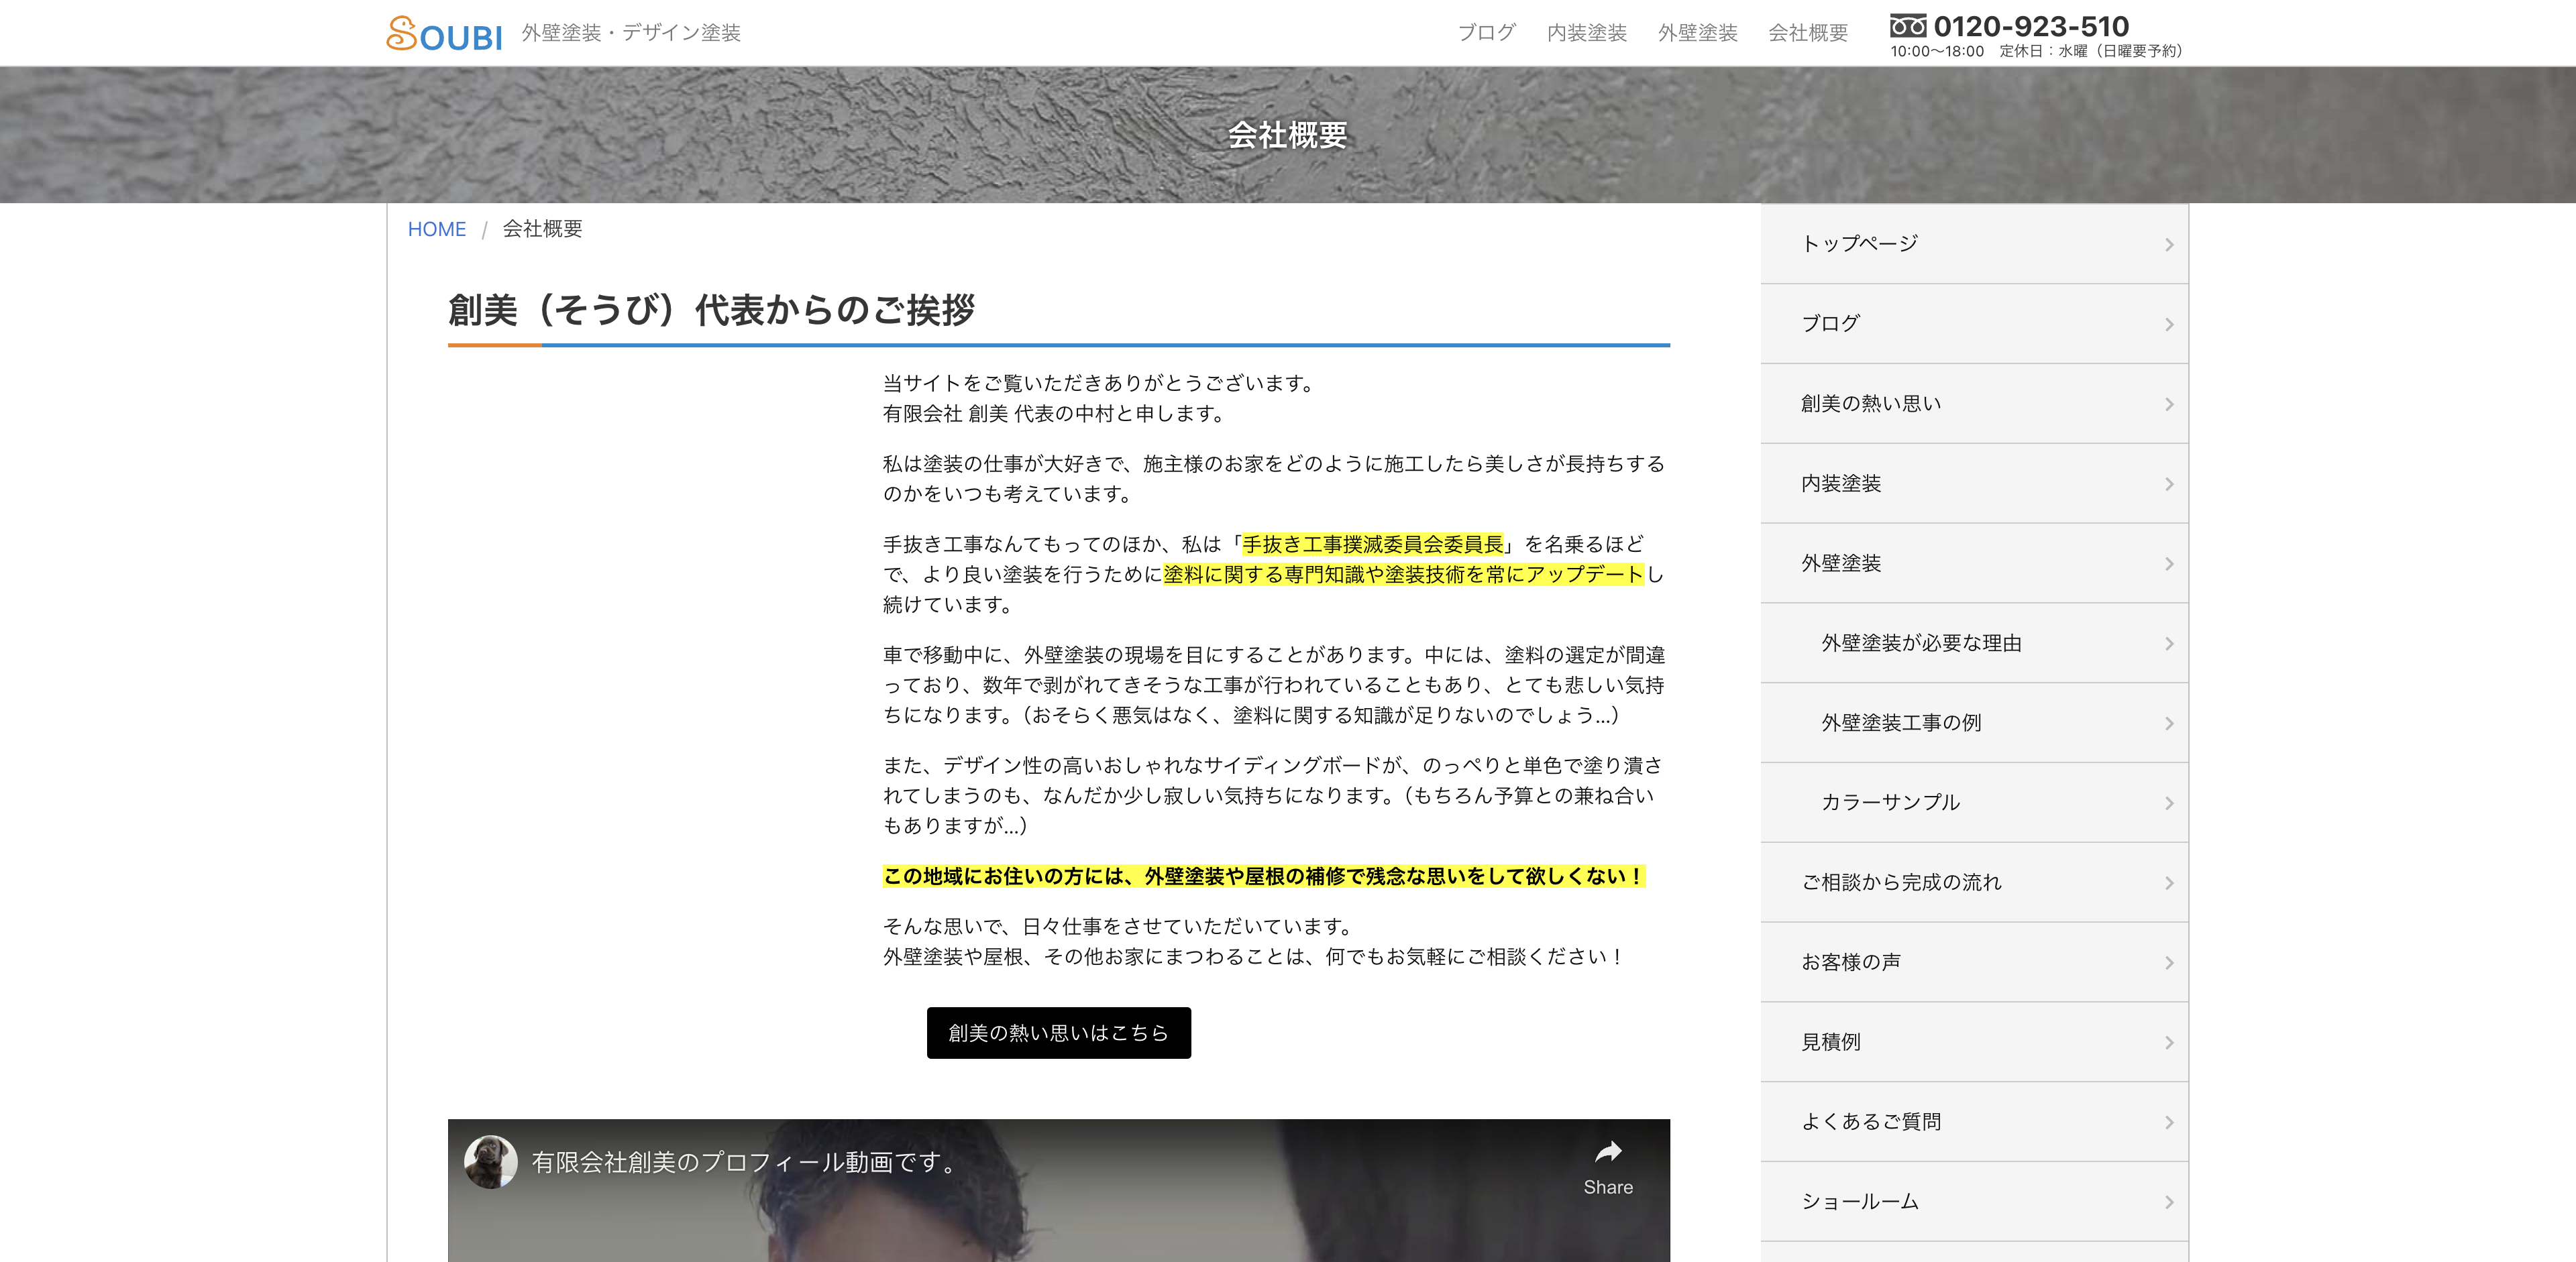Image resolution: width=2576 pixels, height=1262 pixels.
Task: Click the dog avatar on video header
Action: [x=490, y=1162]
